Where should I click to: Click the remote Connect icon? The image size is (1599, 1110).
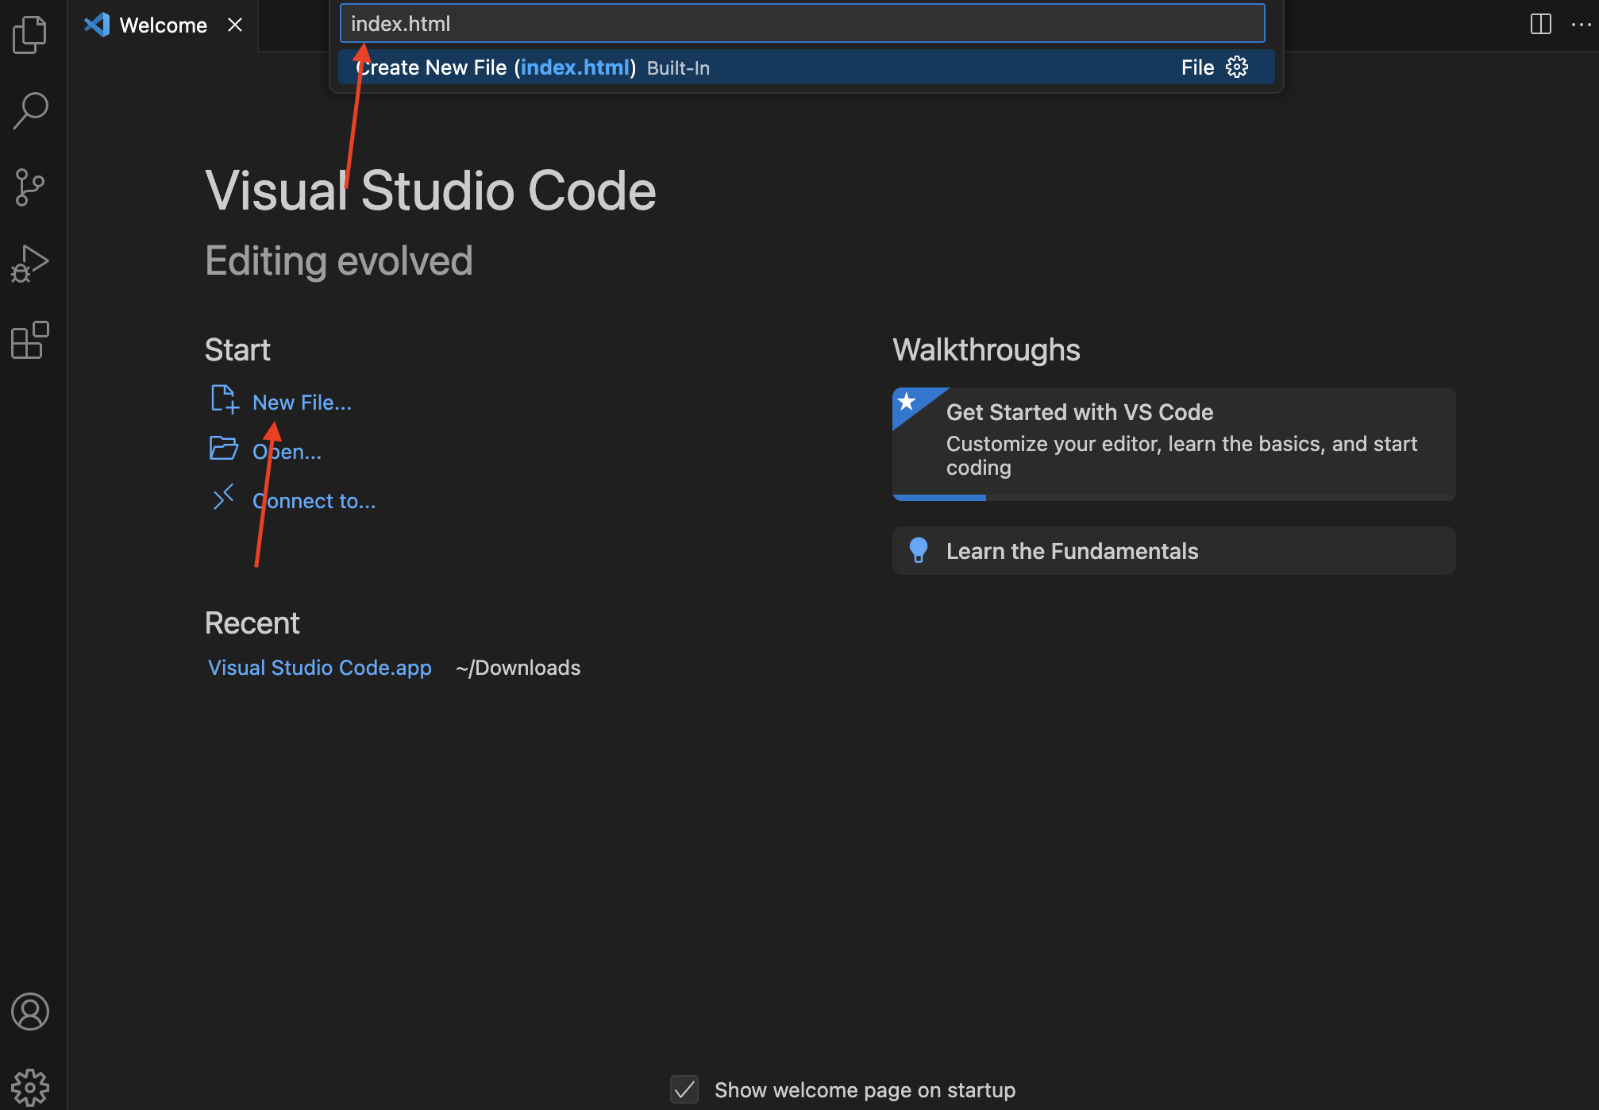[x=224, y=498]
